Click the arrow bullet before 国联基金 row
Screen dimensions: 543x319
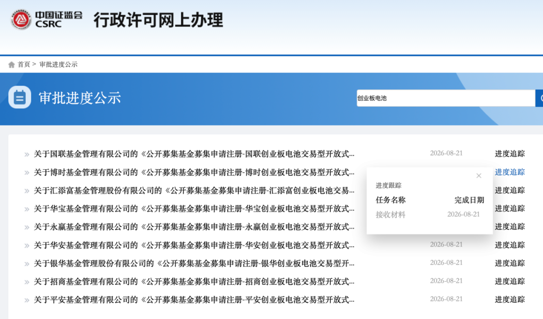pyautogui.click(x=27, y=155)
